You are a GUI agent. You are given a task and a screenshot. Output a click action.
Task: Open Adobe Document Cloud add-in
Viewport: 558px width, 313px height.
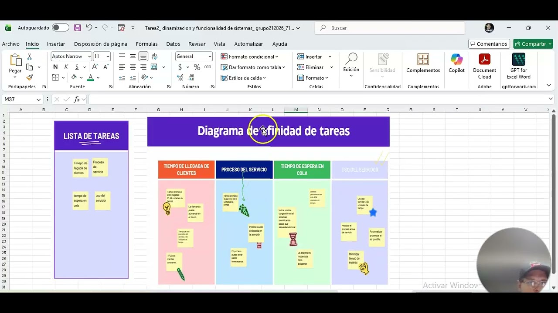pos(484,67)
